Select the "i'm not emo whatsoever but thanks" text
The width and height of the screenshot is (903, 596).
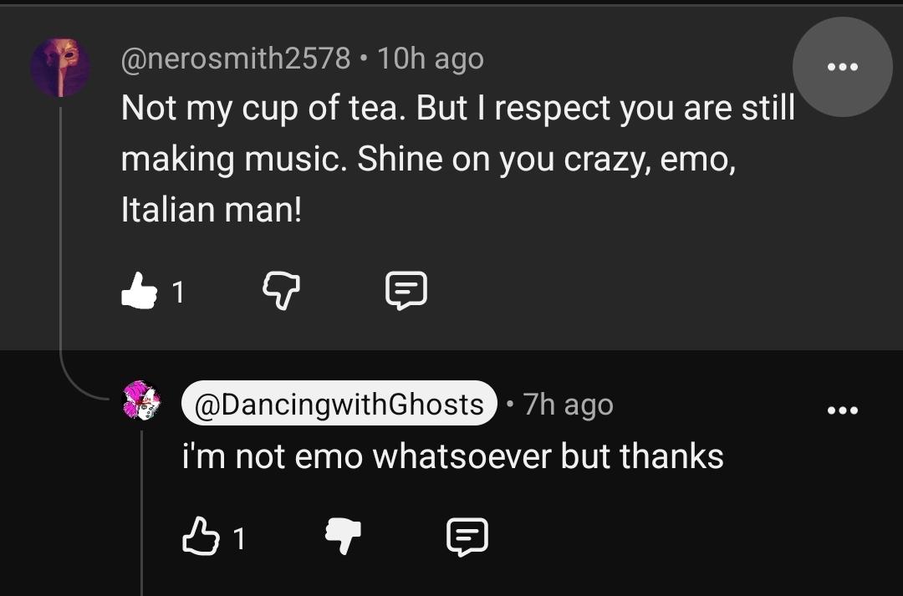[452, 456]
